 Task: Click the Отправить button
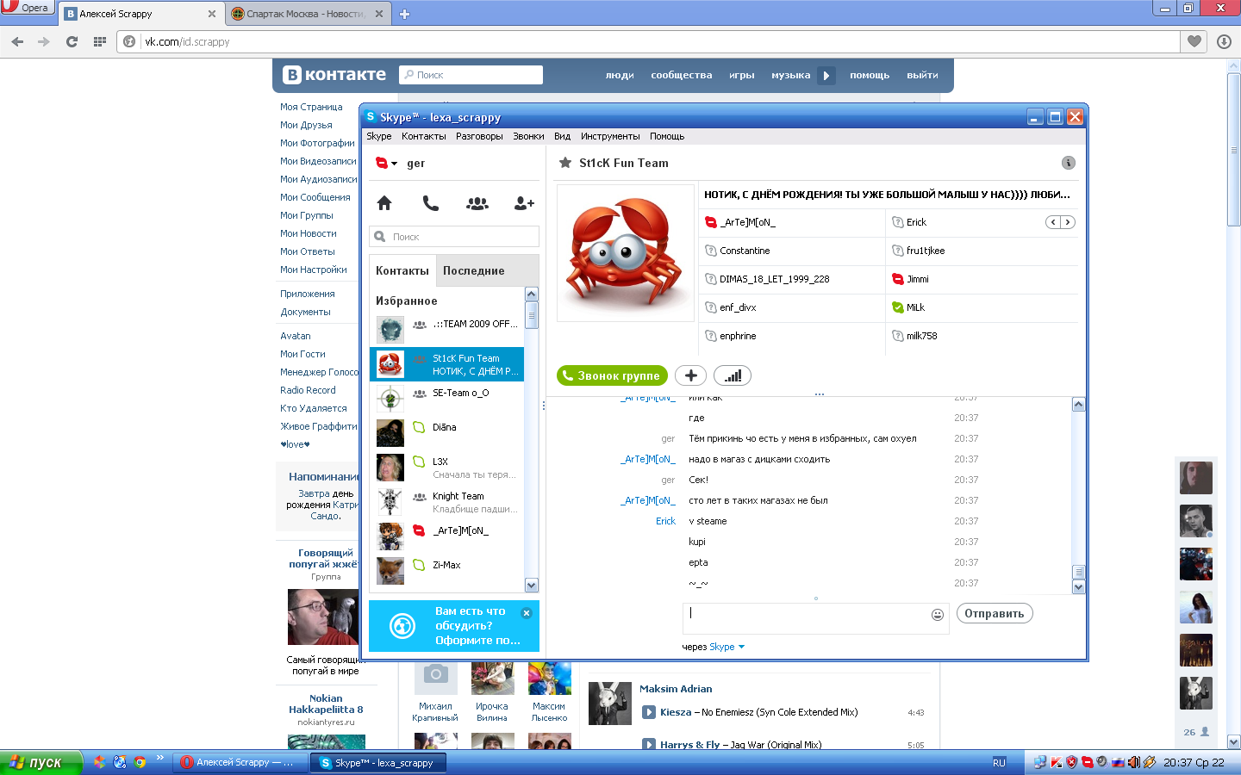995,613
